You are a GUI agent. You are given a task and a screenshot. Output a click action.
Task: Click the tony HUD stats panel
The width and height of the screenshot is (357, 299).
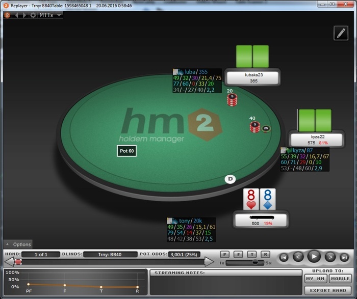(x=191, y=230)
